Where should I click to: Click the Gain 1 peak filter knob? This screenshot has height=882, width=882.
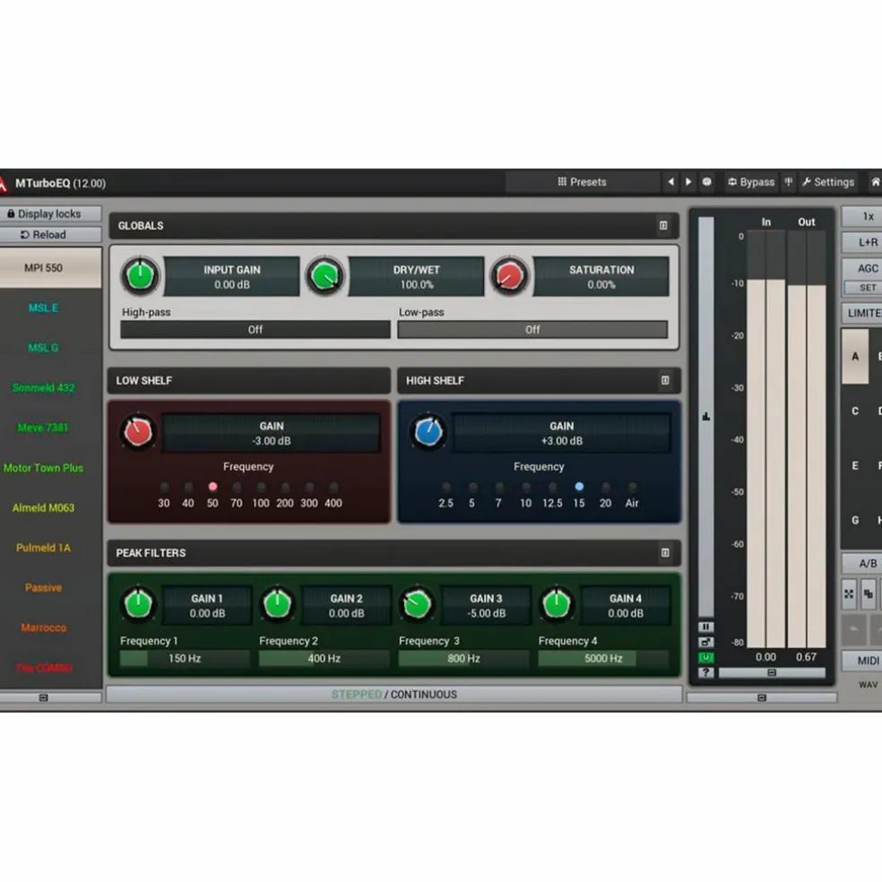click(x=138, y=604)
